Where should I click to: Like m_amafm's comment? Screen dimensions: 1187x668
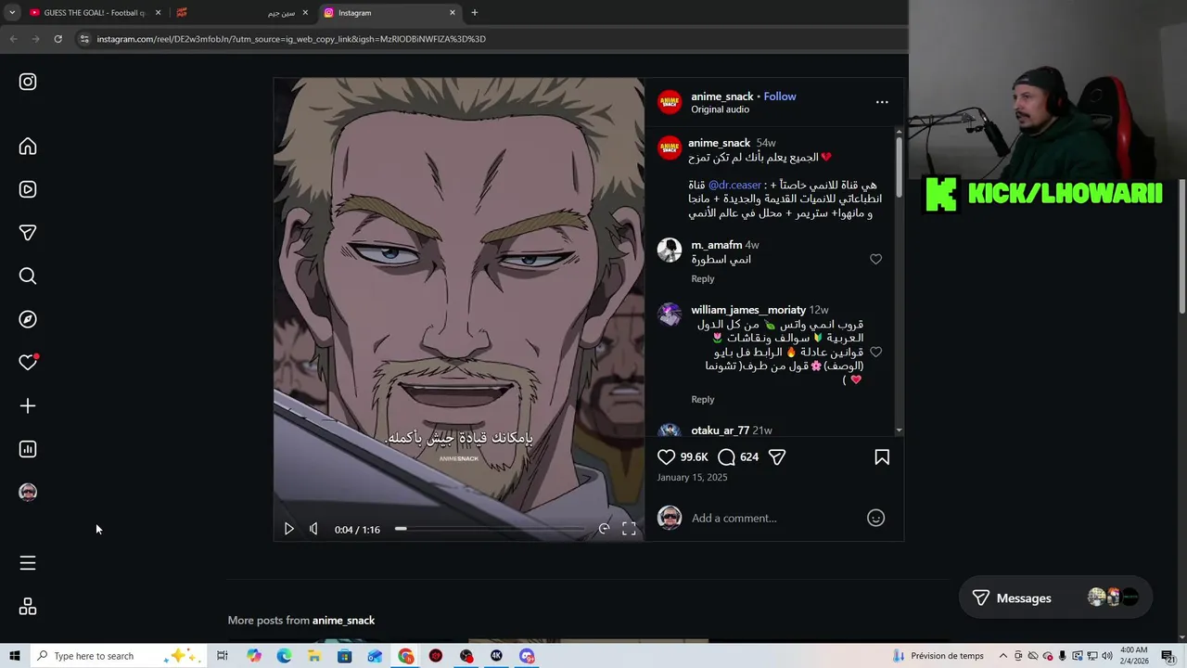pos(875,259)
